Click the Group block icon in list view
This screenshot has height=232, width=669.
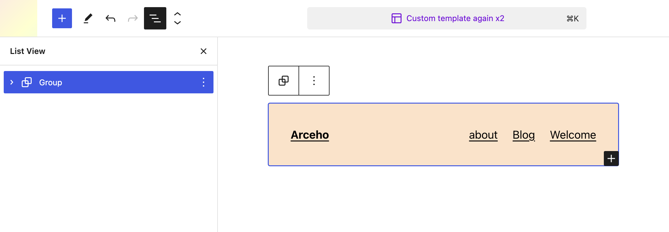click(27, 82)
